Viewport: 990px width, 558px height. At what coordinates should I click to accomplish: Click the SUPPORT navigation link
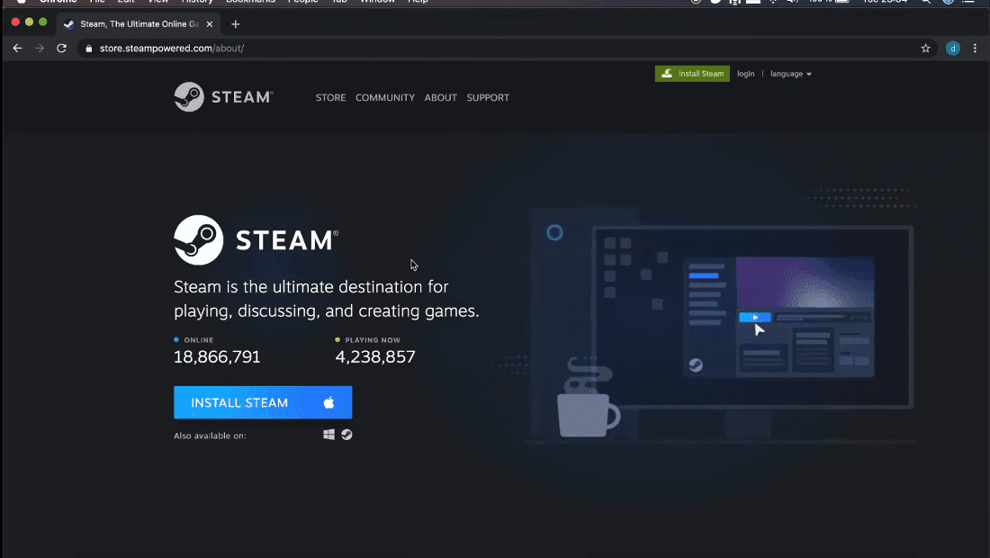tap(488, 97)
